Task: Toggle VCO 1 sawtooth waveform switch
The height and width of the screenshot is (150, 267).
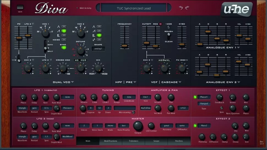Action: coord(64,31)
